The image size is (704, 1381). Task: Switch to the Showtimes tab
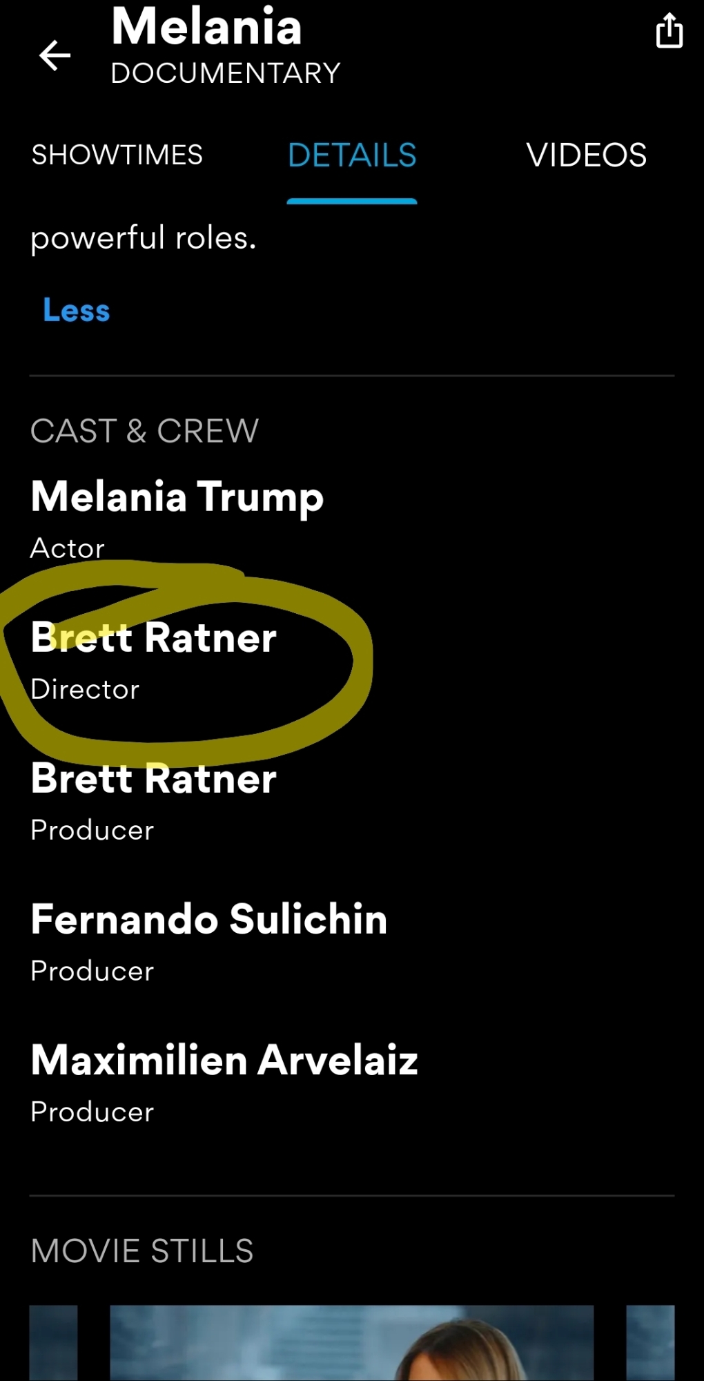(x=117, y=155)
